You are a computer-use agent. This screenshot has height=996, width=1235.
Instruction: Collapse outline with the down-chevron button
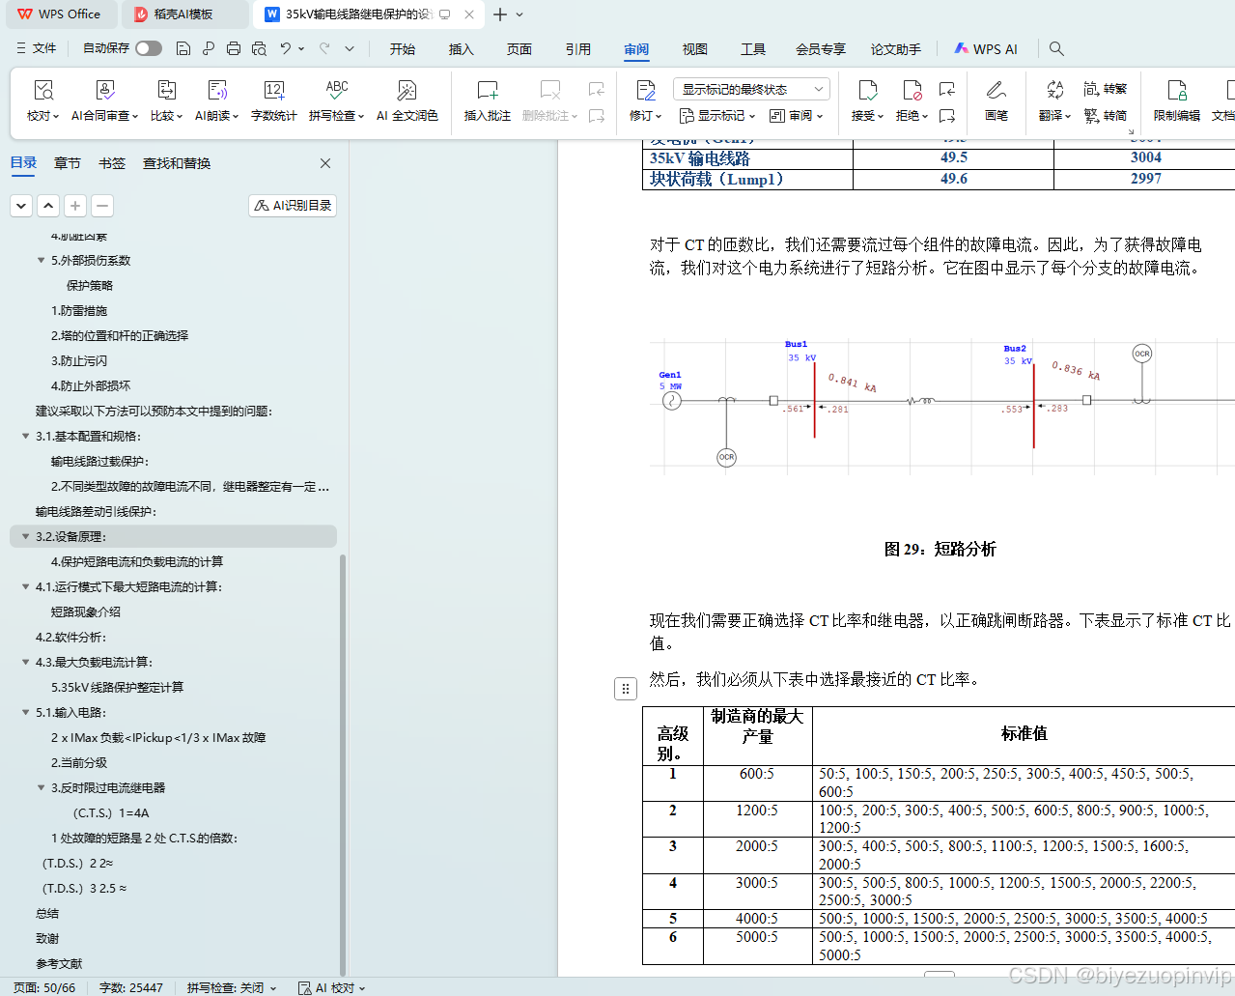[x=21, y=205]
